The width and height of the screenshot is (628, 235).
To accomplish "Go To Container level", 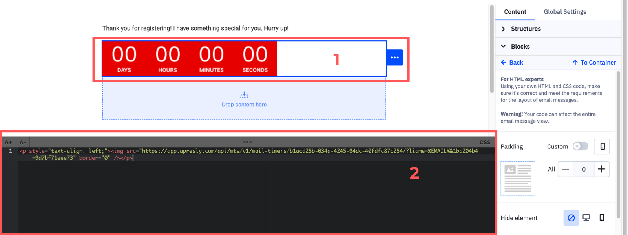I will coord(594,63).
